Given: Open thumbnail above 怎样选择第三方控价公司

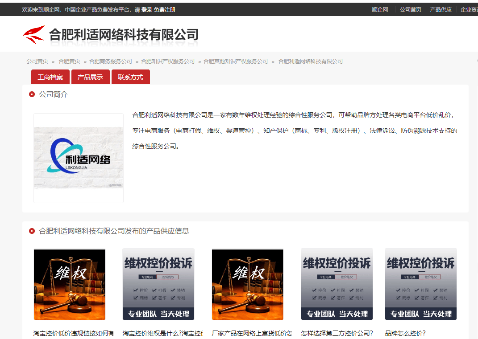Looking at the screenshot, I should coord(337,284).
